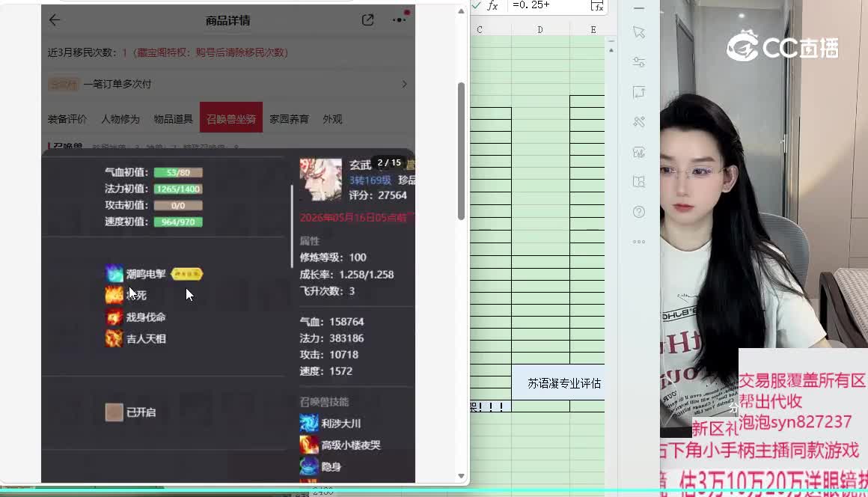Click the scroll-up arrow of 商品详情 window
Viewport: 868px width, 497px height.
(x=461, y=11)
